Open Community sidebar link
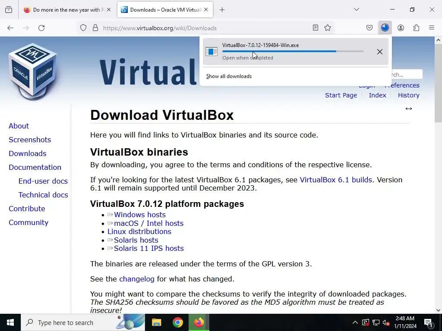 (28, 222)
